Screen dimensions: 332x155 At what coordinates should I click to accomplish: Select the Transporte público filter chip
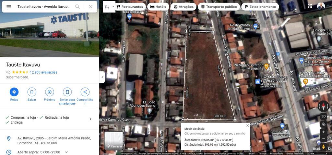[219, 6]
